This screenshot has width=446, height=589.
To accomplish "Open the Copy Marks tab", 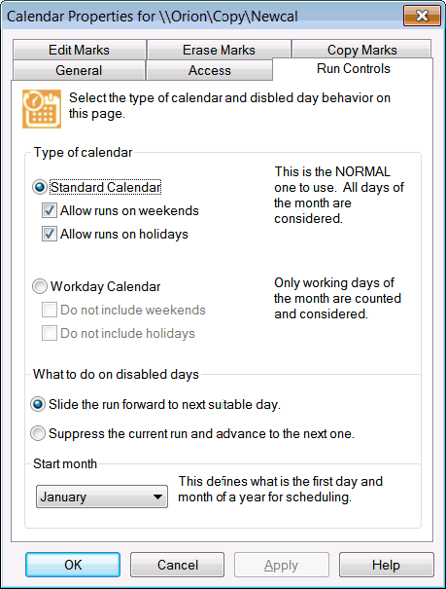I will click(x=361, y=50).
